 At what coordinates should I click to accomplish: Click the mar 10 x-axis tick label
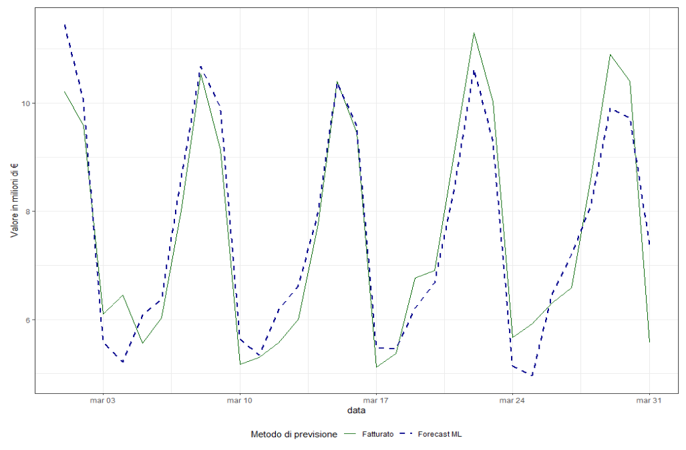point(239,401)
